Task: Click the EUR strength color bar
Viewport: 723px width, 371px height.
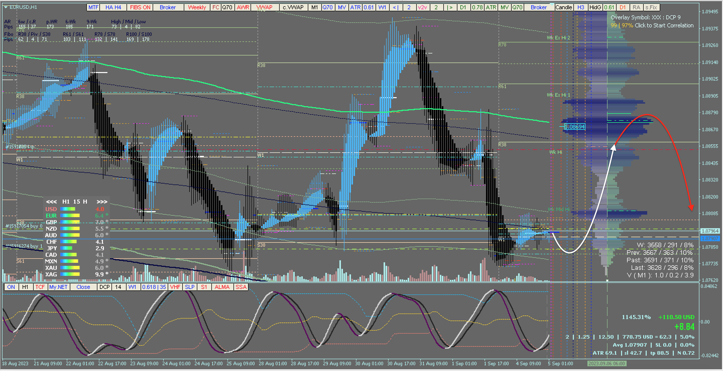Action: 70,216
